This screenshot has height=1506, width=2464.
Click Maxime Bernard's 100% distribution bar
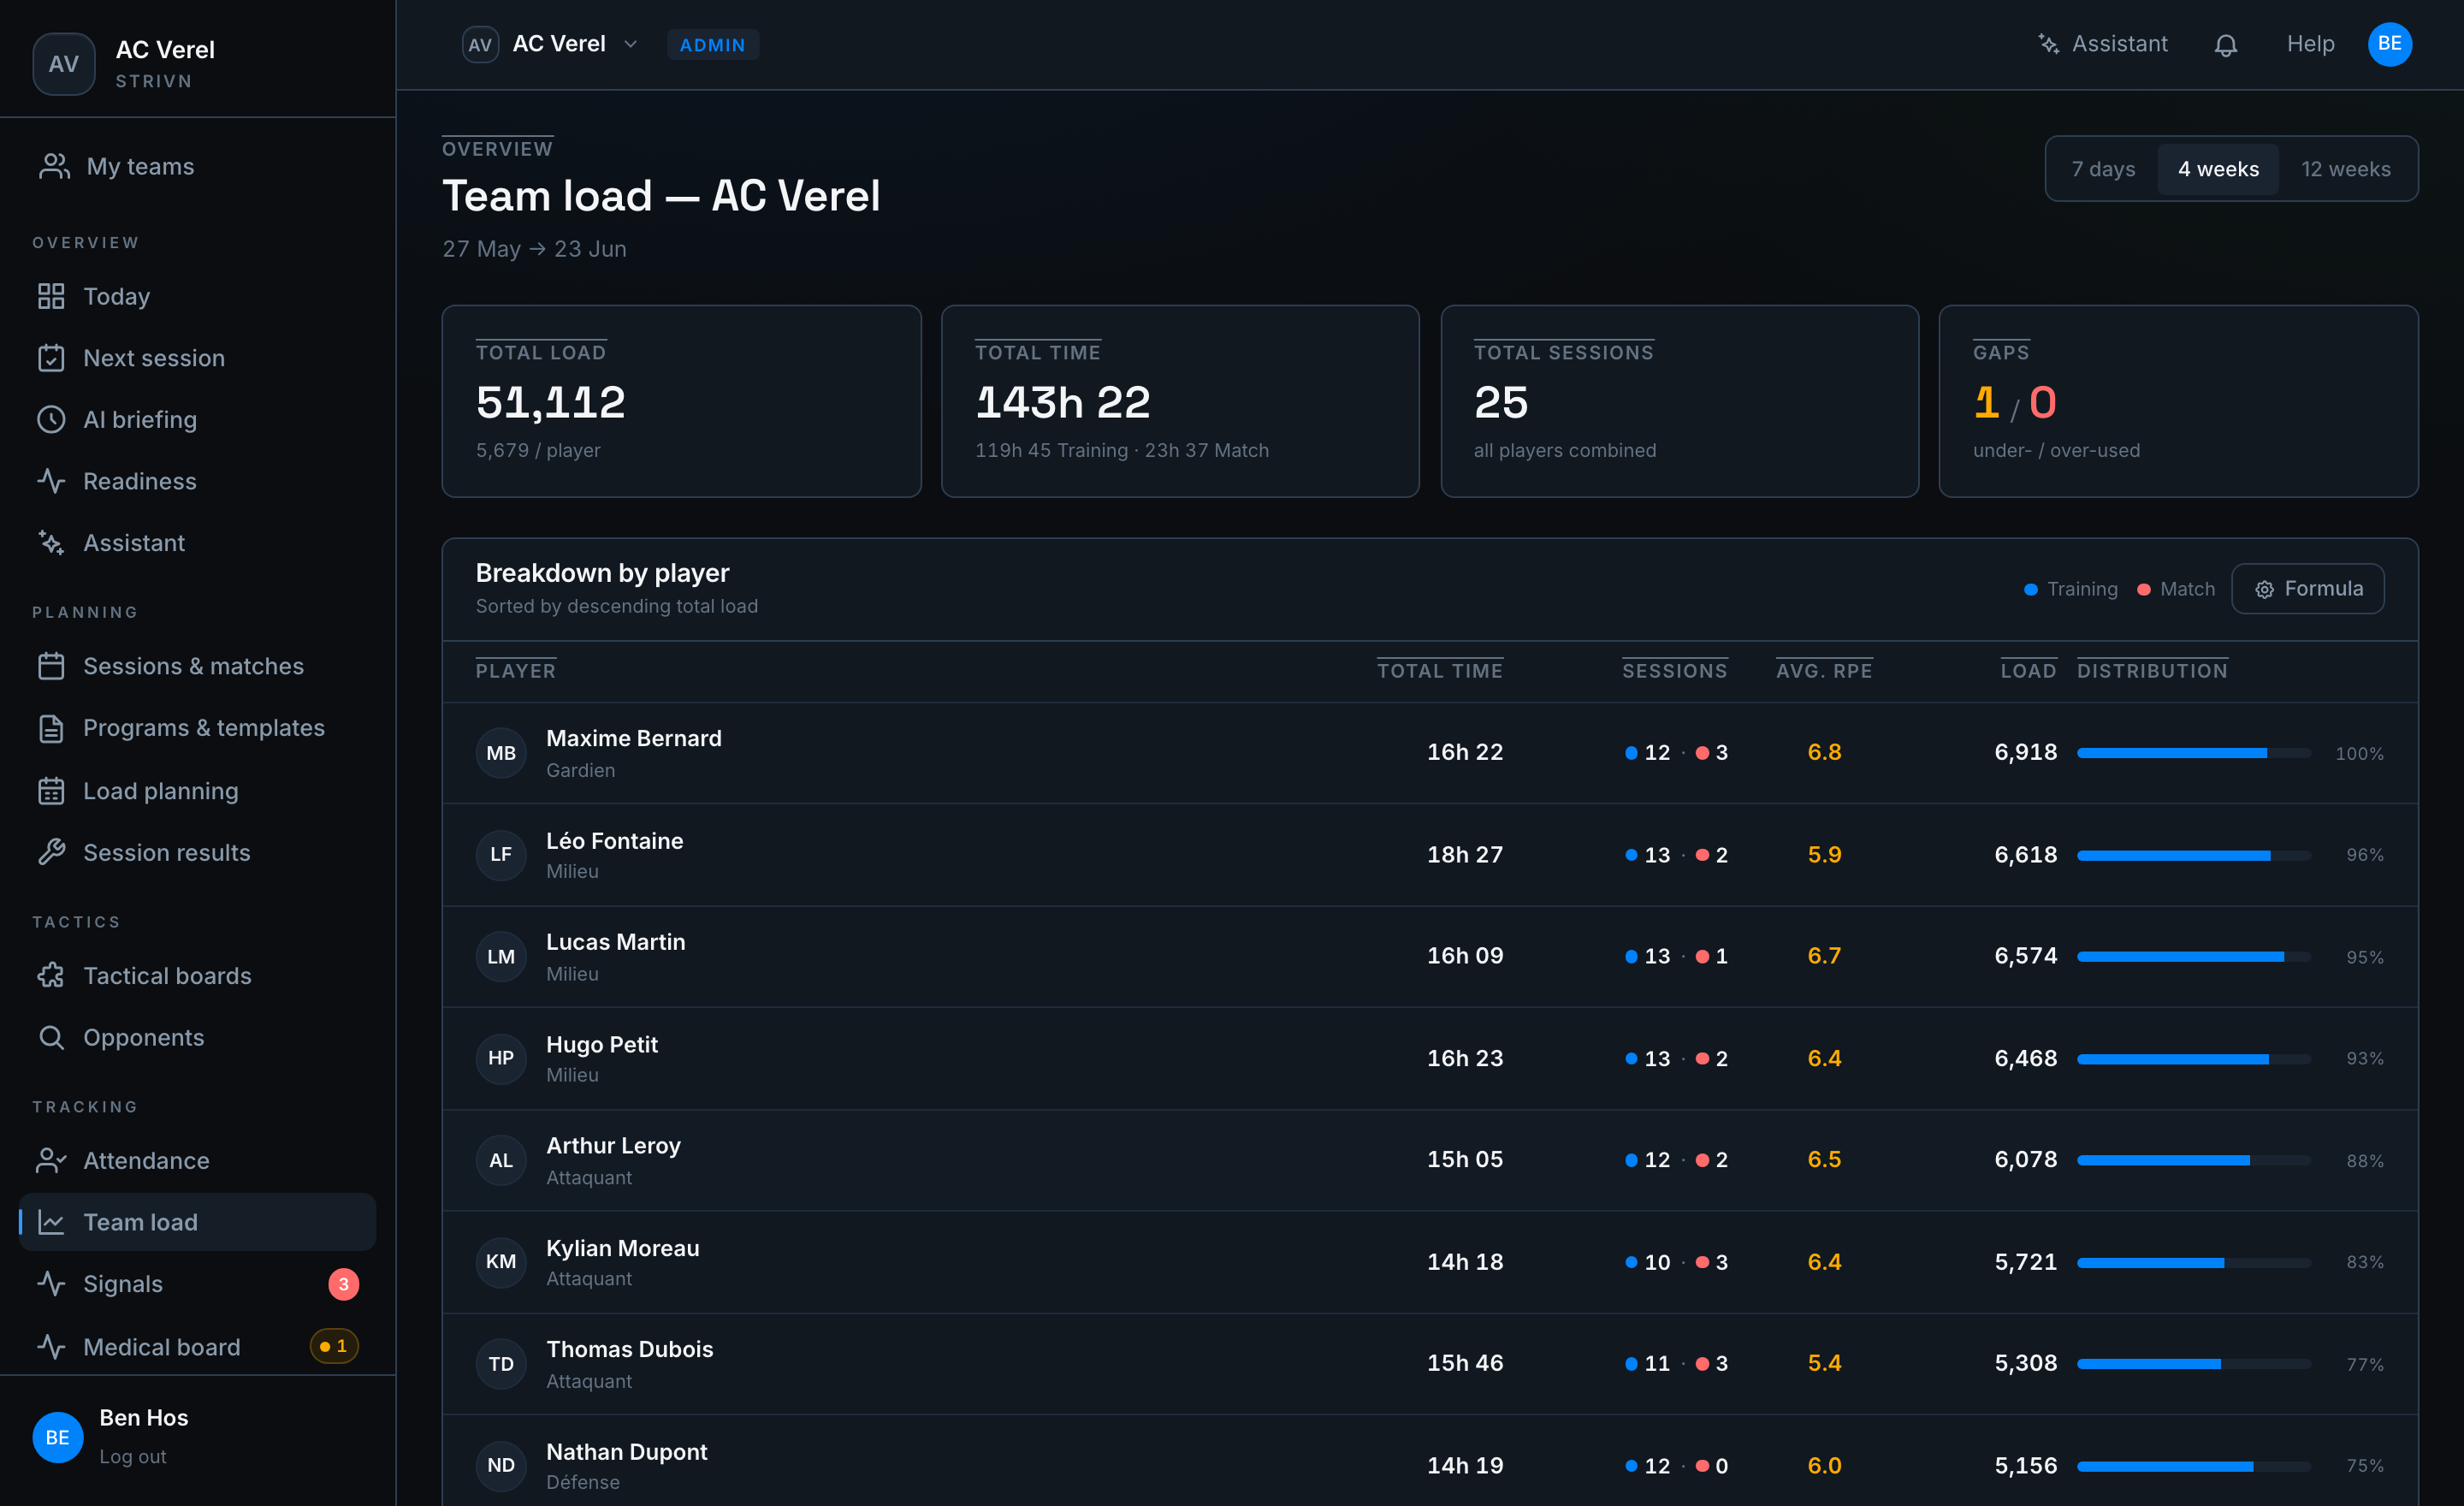(2193, 753)
